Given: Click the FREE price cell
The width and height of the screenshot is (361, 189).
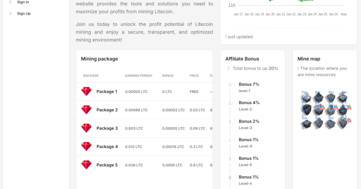Looking at the screenshot, I should (194, 92).
